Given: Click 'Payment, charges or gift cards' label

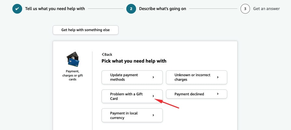Looking at the screenshot, I should pyautogui.click(x=73, y=75).
